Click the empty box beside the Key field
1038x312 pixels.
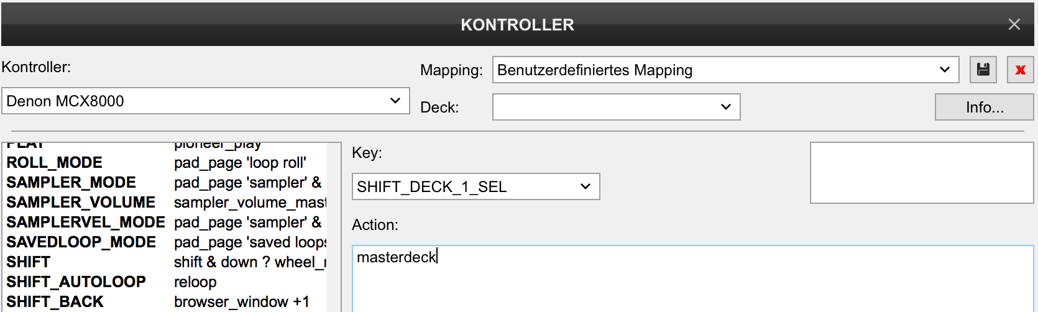click(922, 173)
